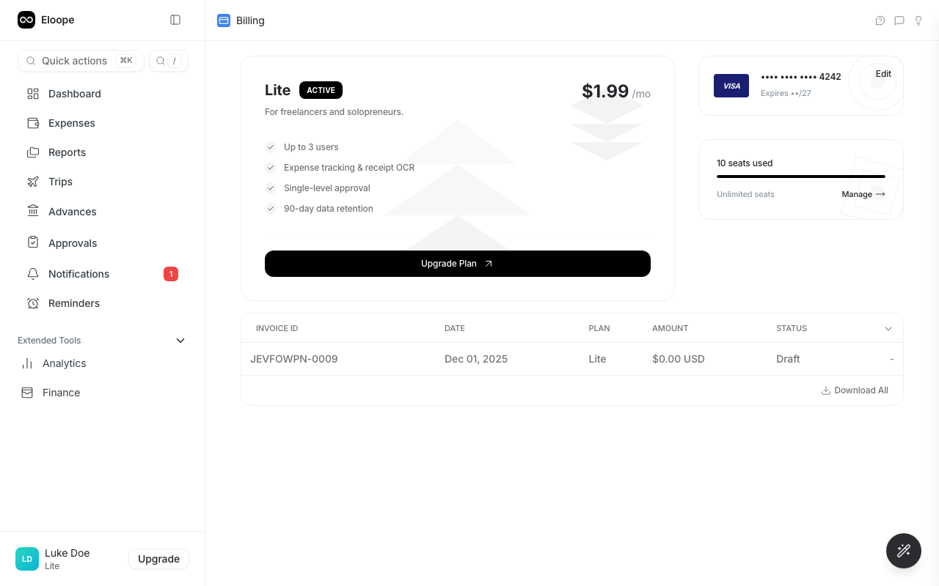The image size is (939, 586).
Task: Expand the invoice table column chevron
Action: [888, 329]
